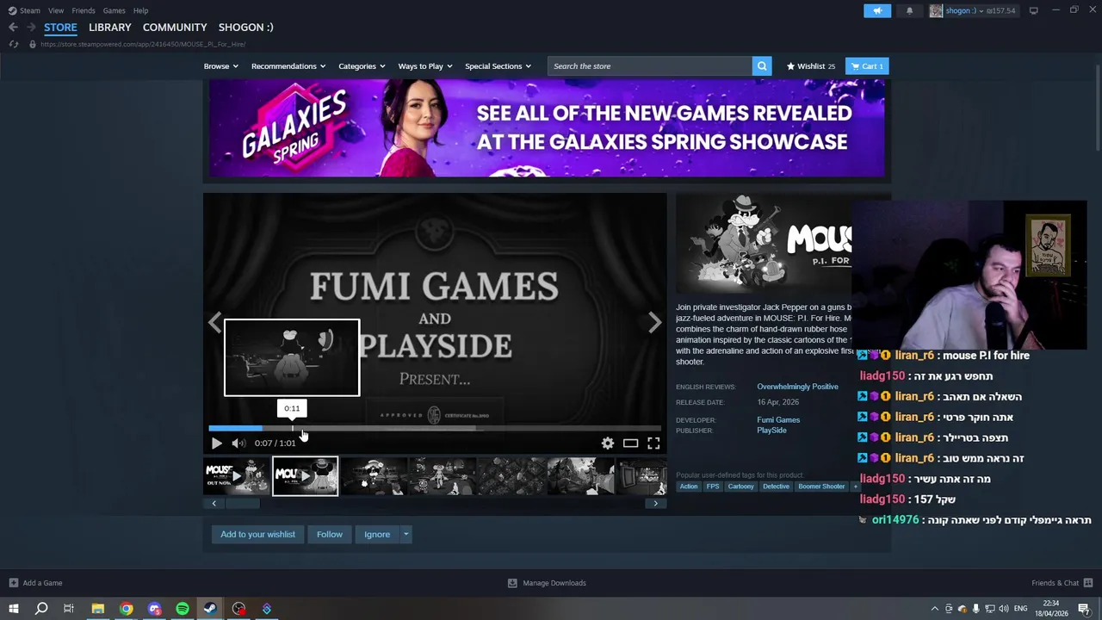Switch to the LIBRARY tab
Viewport: 1102px width, 620px height.
coord(110,28)
